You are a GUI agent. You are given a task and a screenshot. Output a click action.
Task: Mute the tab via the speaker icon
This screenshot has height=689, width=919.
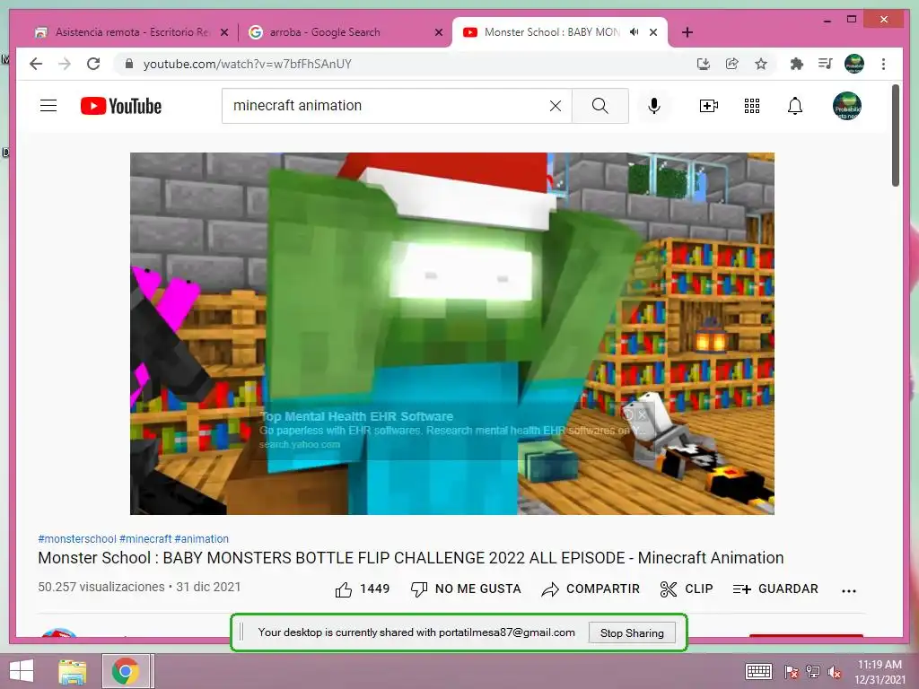[x=635, y=32]
